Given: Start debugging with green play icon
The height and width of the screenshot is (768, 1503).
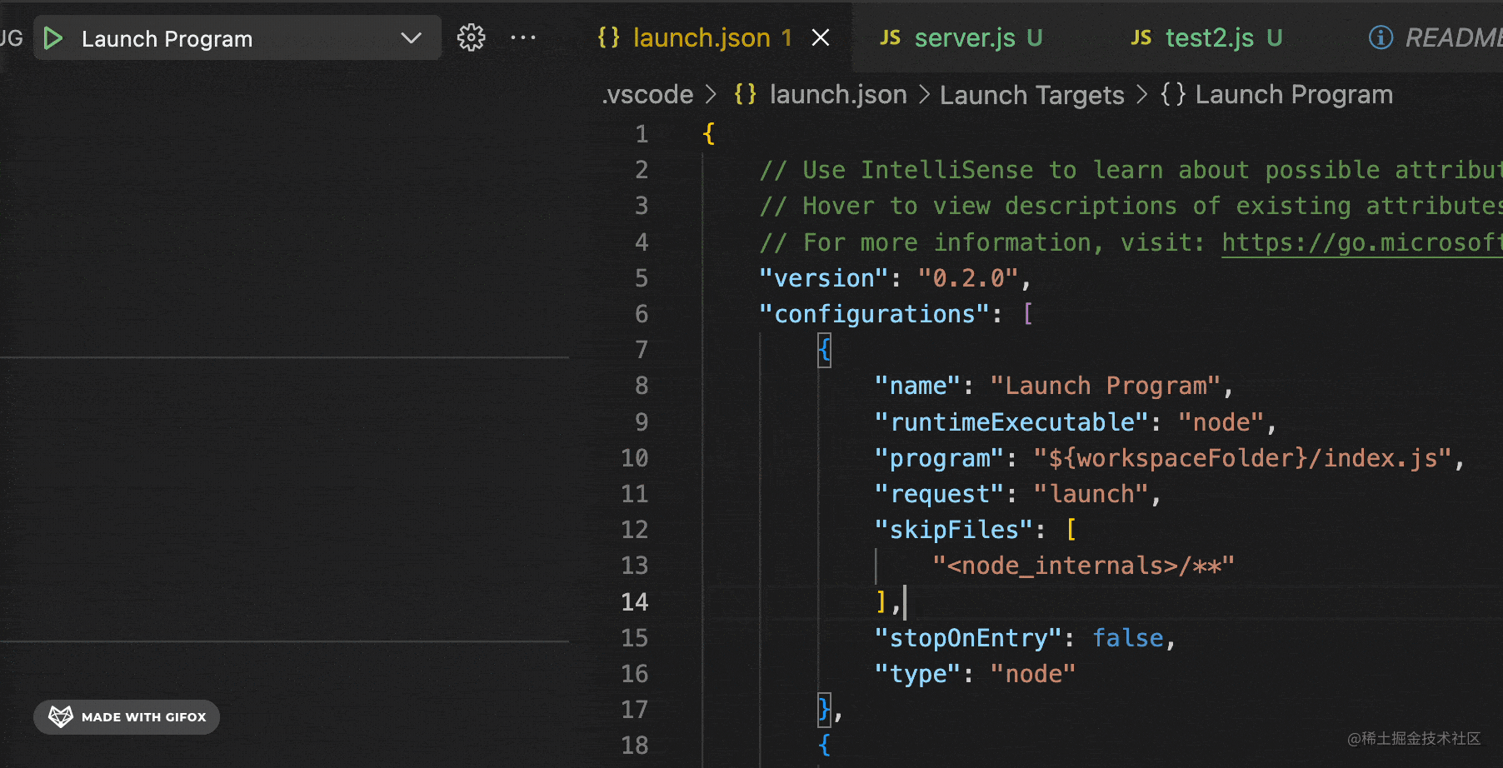Looking at the screenshot, I should point(53,38).
